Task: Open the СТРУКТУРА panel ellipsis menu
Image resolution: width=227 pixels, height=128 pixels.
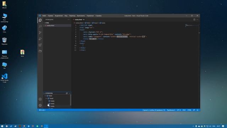Action: 70,93
